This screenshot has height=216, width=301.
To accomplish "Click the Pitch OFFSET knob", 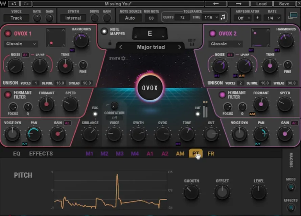I will [222, 192].
